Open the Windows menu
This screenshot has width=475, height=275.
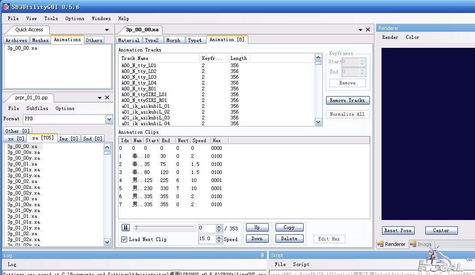tap(101, 18)
